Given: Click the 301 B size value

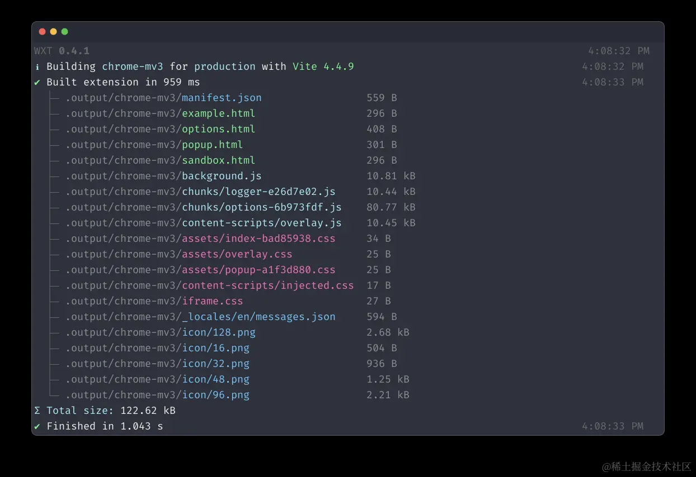Looking at the screenshot, I should point(382,145).
